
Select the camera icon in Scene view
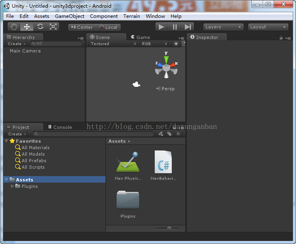click(x=136, y=85)
